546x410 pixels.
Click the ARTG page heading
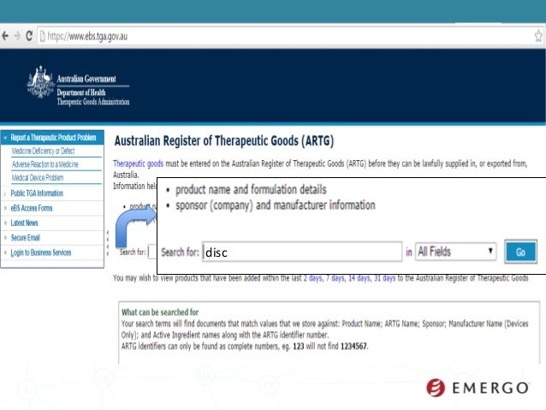(x=224, y=141)
